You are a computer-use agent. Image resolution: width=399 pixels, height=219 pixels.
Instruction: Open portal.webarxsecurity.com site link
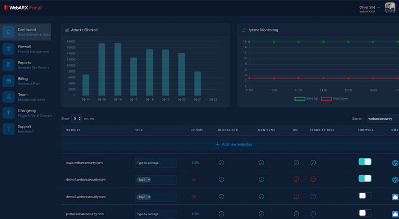(x=85, y=214)
